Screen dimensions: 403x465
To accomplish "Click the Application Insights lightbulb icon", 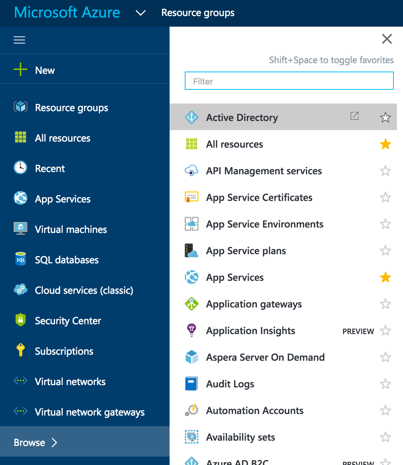I will (x=192, y=330).
